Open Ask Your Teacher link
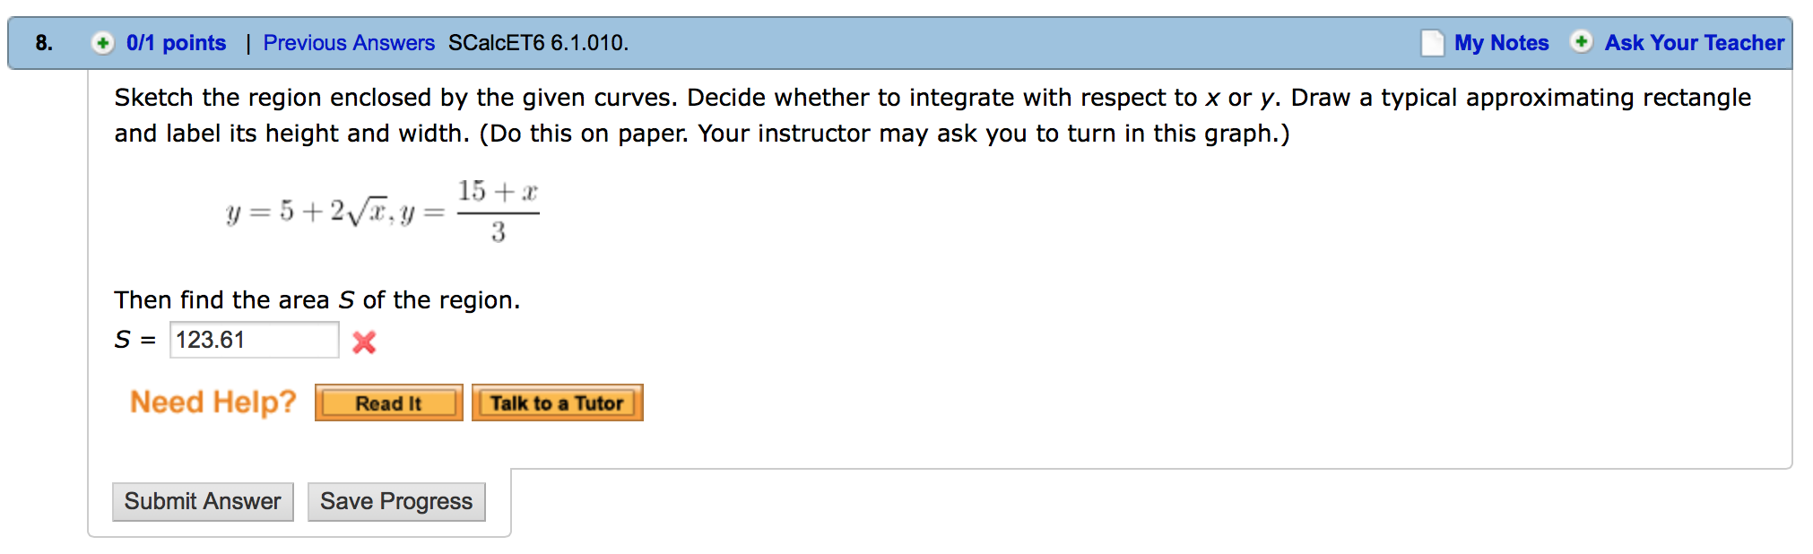 (x=1694, y=43)
